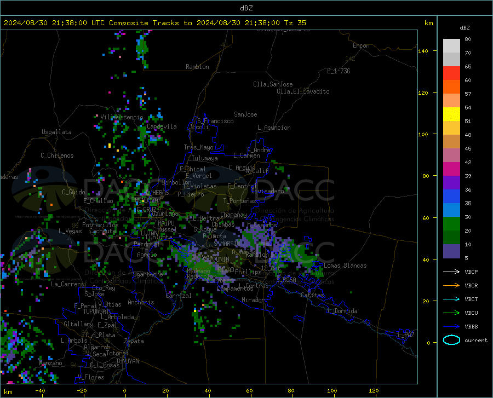Click the C_Chilenos place label

(x=57, y=155)
